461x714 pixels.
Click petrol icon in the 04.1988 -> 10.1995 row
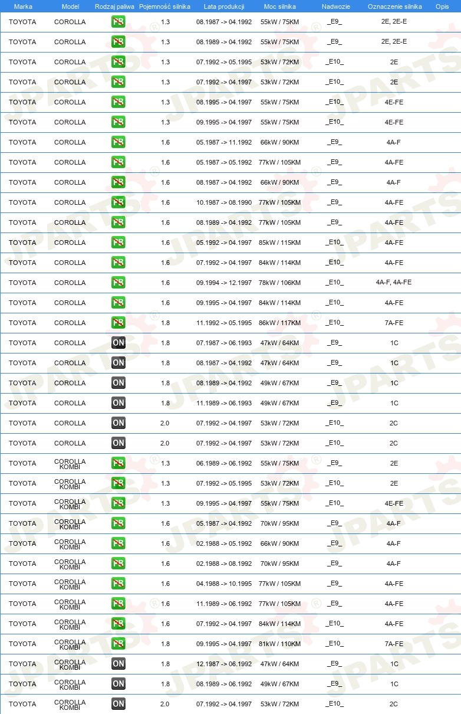[x=118, y=584]
